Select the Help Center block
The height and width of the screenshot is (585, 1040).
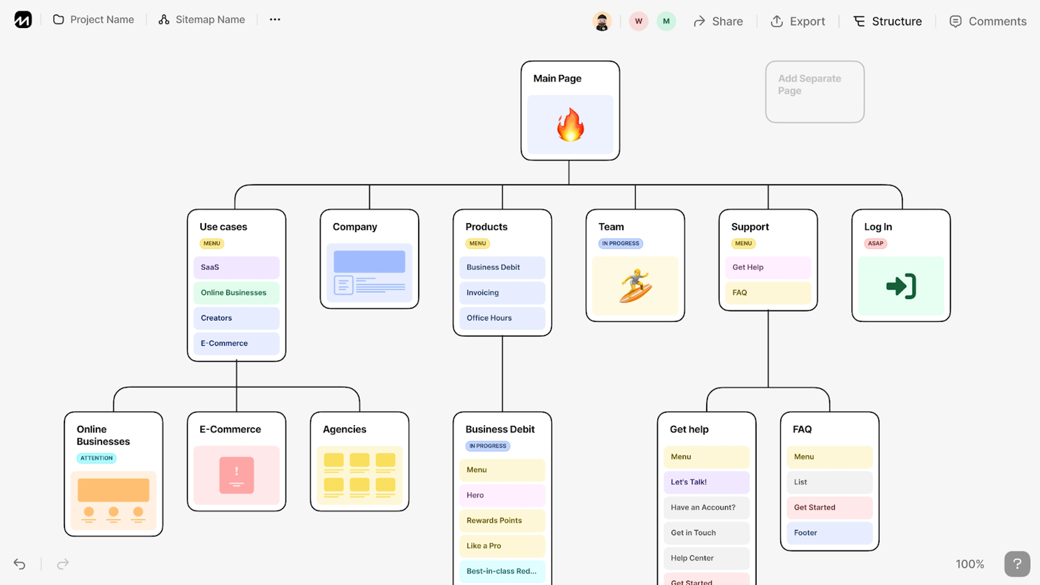[707, 558]
